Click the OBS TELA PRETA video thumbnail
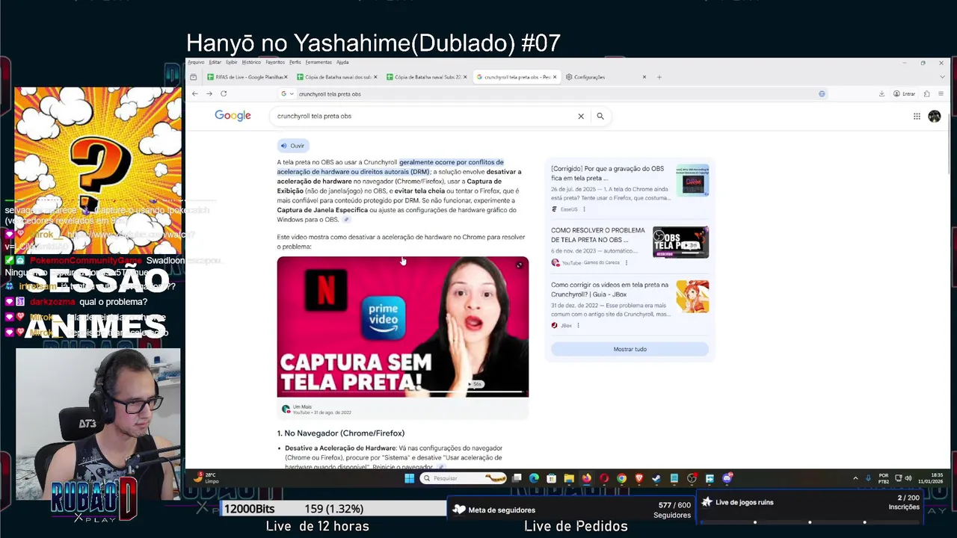Viewport: 957px width, 538px height. coord(680,241)
